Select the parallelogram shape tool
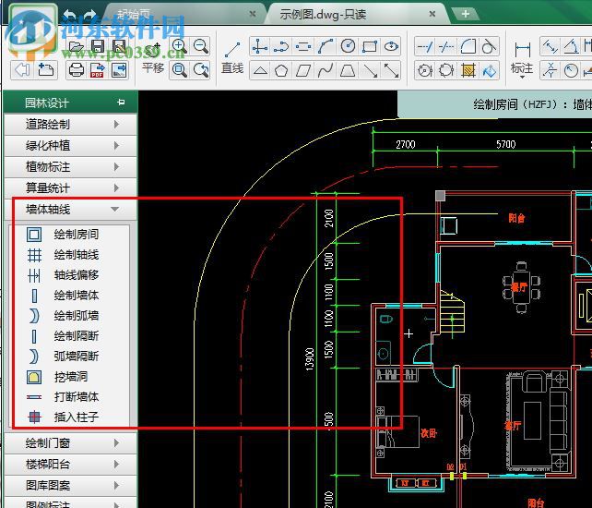592x508 pixels. click(303, 70)
